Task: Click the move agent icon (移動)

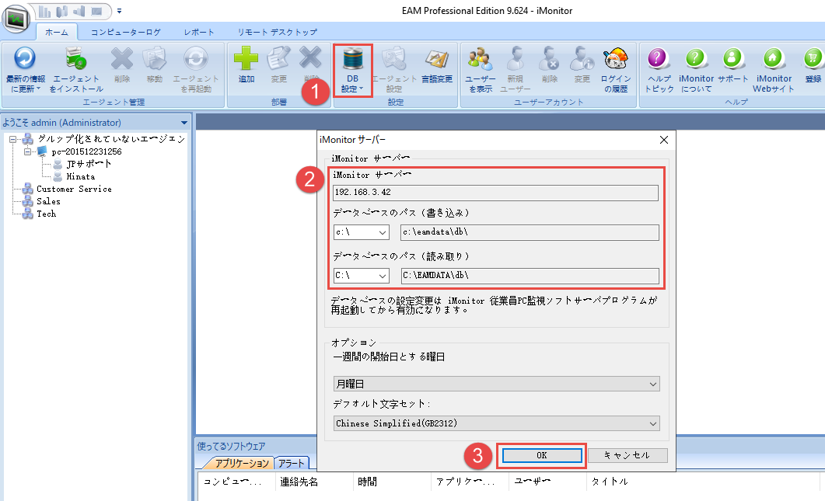Action: [154, 58]
